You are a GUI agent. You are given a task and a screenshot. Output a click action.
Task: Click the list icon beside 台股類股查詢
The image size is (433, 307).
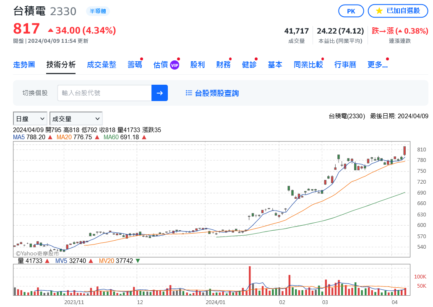(x=189, y=93)
